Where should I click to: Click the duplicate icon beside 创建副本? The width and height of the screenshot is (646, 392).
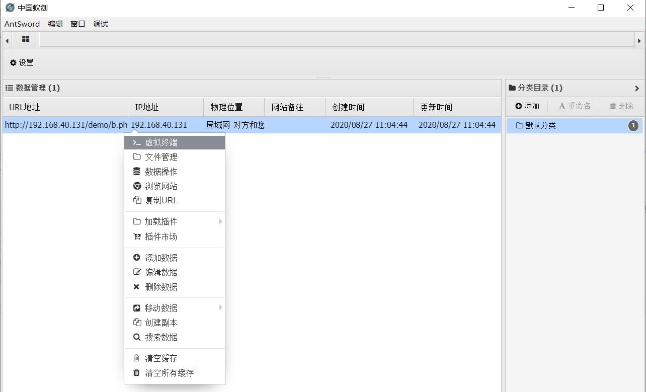coord(137,323)
